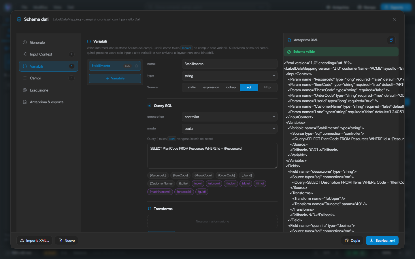
Task: Insert the {OrderCode} token chip
Action: (x=227, y=175)
